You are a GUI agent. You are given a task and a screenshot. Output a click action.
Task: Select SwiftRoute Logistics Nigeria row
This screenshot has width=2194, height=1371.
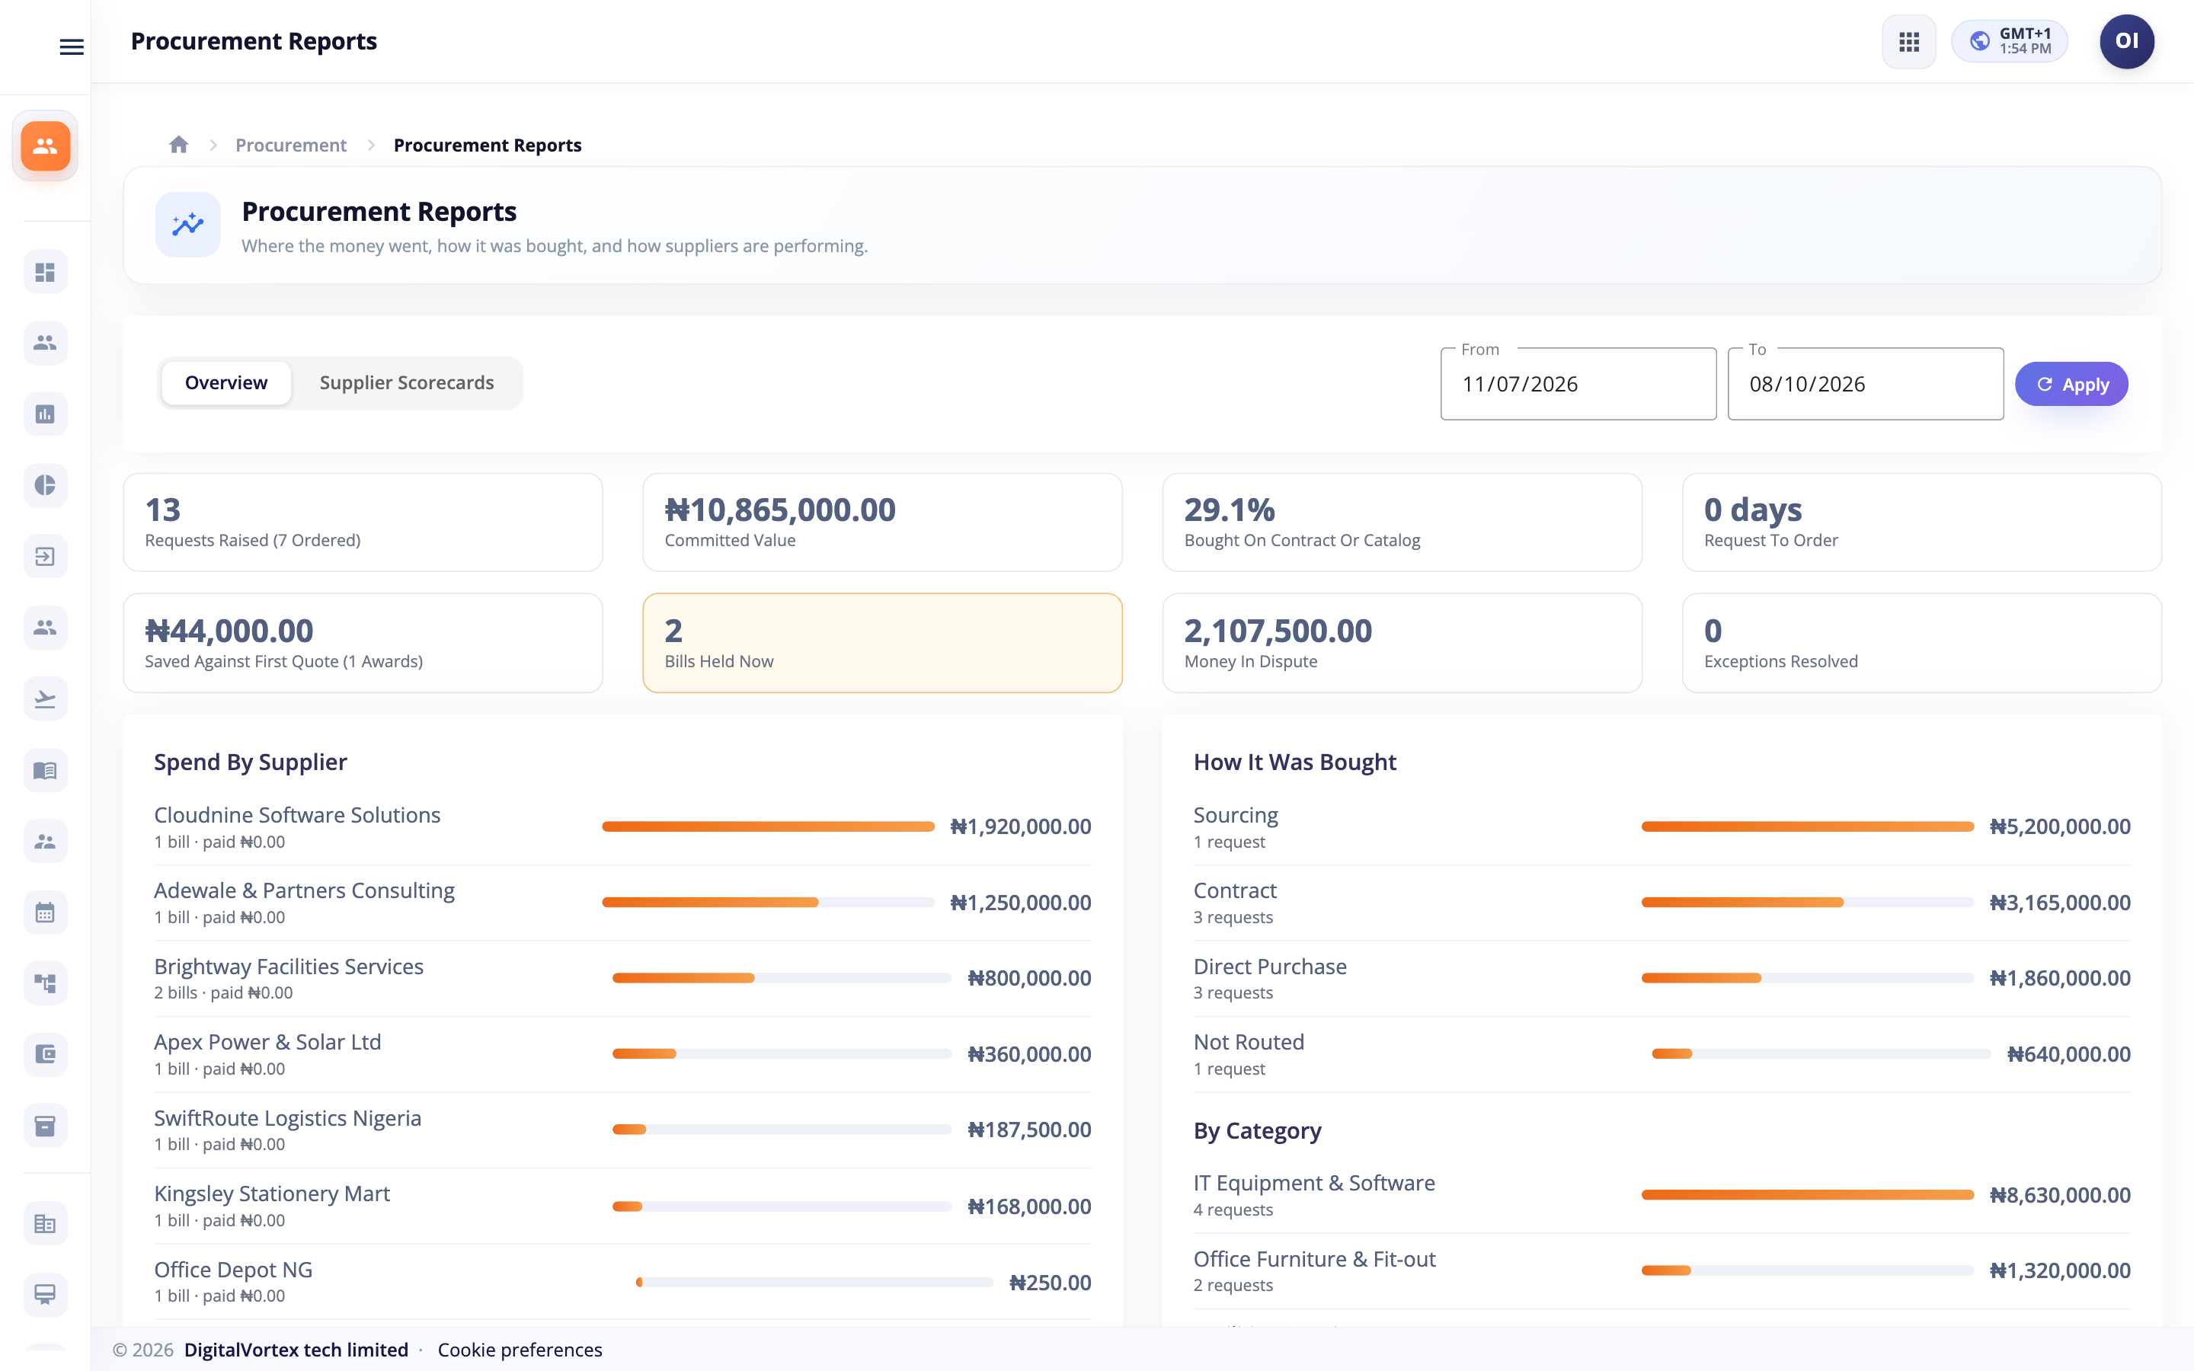click(x=622, y=1130)
